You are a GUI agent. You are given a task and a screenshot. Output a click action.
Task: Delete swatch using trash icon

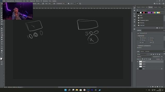pos(162,28)
